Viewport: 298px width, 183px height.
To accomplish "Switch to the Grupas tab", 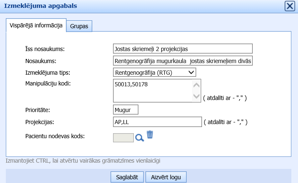I will [81, 26].
